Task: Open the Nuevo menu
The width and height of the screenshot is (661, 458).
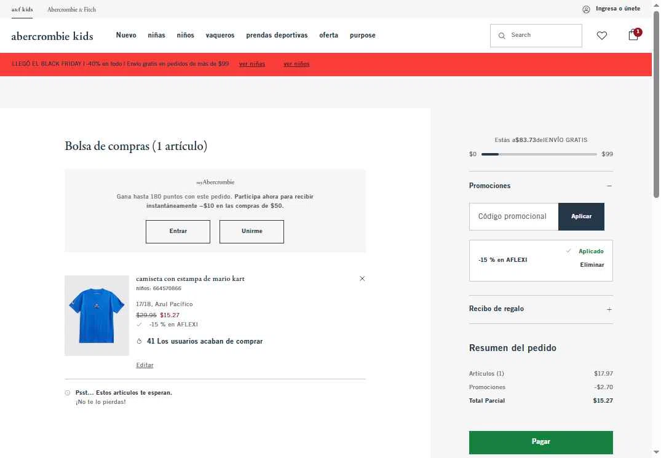Action: coord(126,35)
